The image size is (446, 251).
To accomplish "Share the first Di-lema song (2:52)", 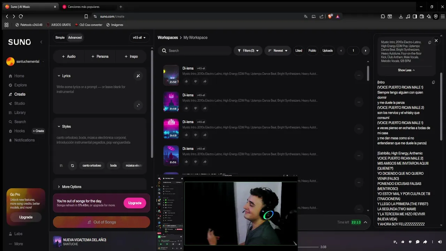I will [x=205, y=81].
